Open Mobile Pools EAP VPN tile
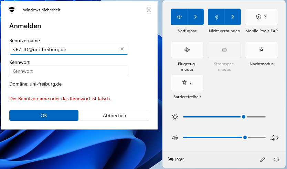This screenshot has width=287, height=169. pos(262,17)
